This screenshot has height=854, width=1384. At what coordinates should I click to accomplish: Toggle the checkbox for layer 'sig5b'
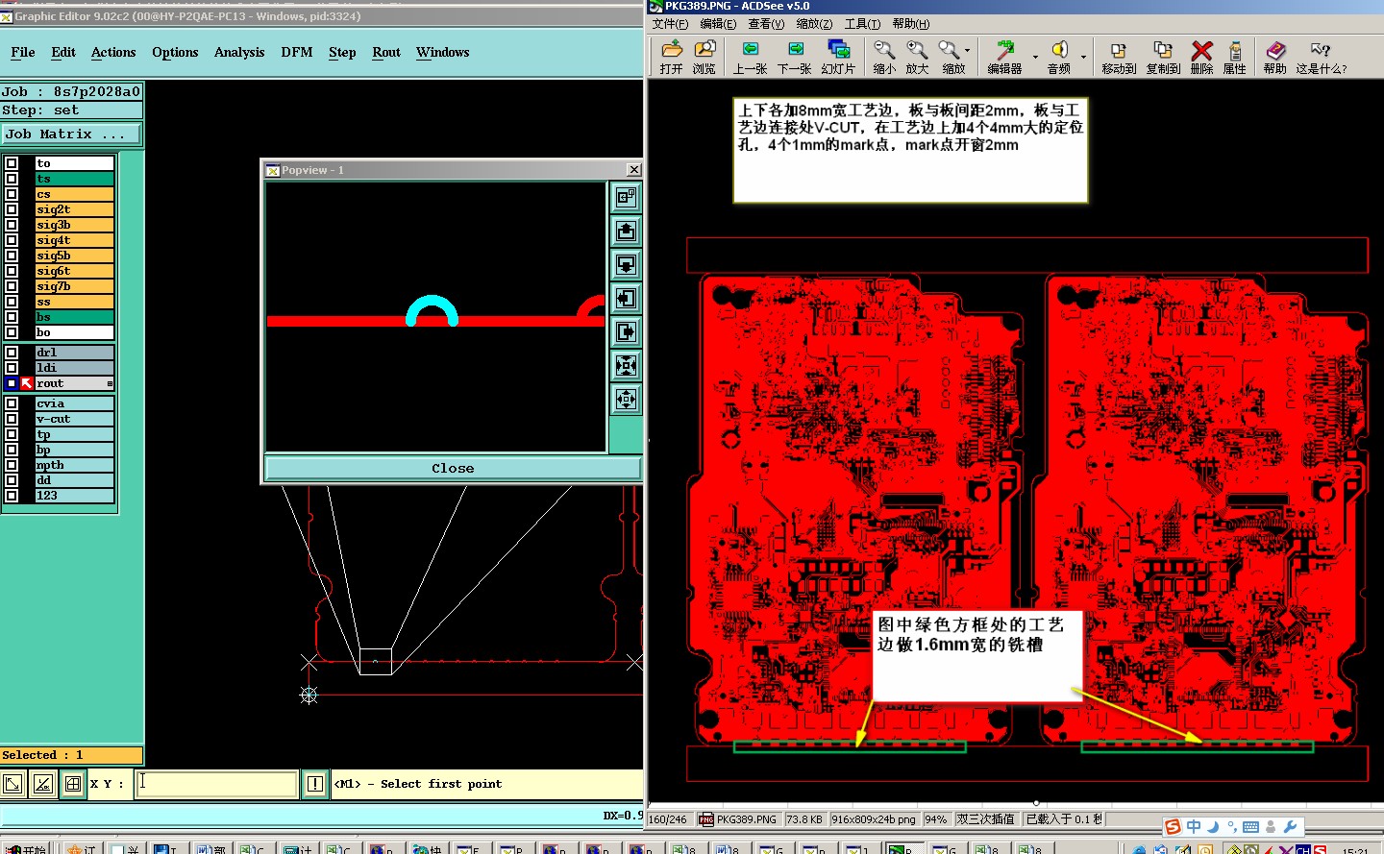(x=12, y=256)
